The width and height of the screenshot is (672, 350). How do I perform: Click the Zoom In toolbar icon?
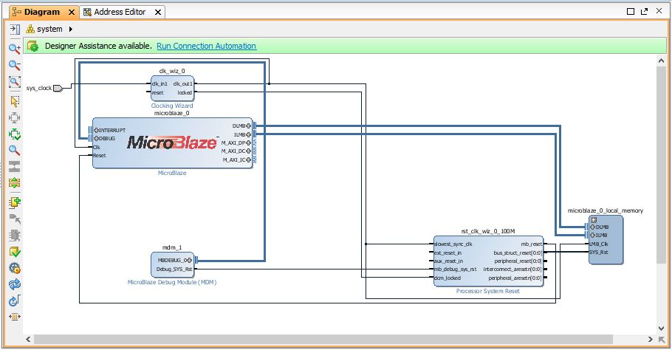[15, 49]
